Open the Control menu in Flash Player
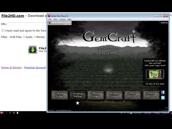This screenshot has width=172, height=129. [x=62, y=19]
